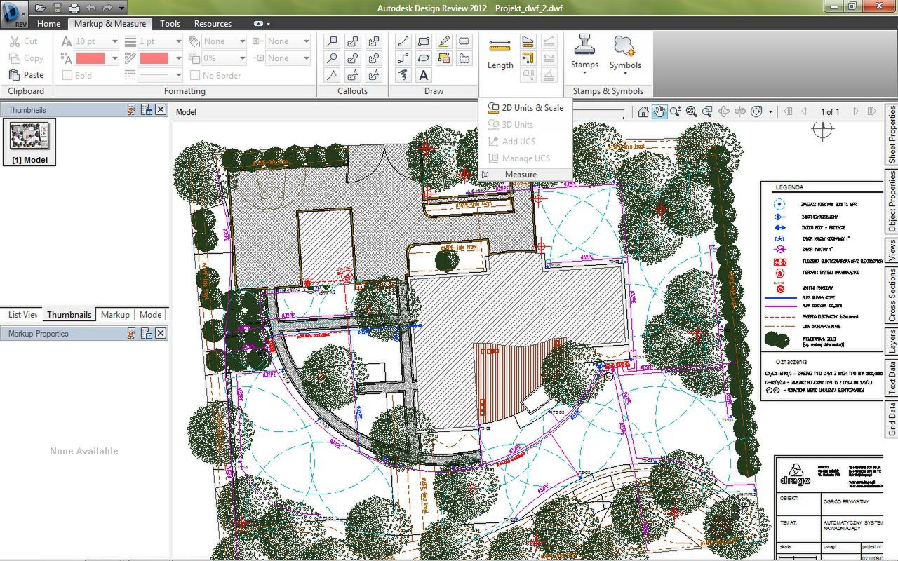Choose 2D Units & Scale from Measure menu
Viewport: 898px width, 561px height.
tap(525, 107)
